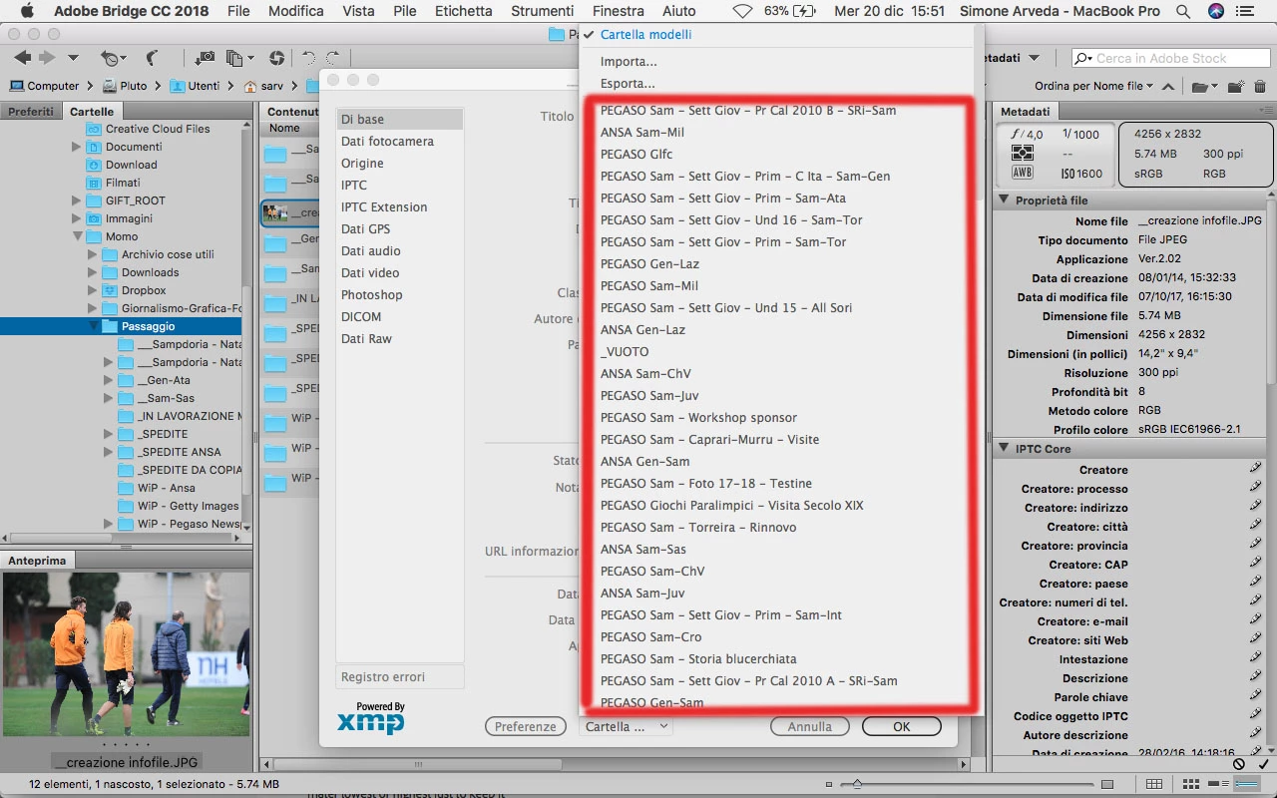Open macOS Spotlight search icon

(1183, 11)
